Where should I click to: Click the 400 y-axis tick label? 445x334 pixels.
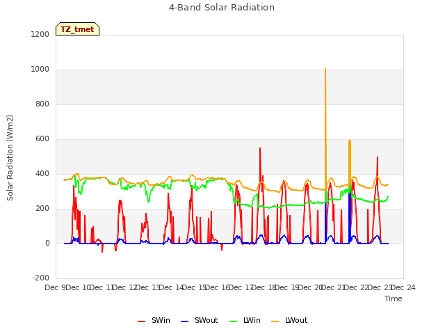coord(42,173)
